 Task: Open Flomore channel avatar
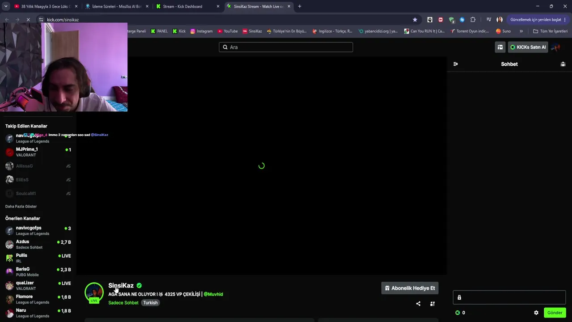tap(9, 299)
